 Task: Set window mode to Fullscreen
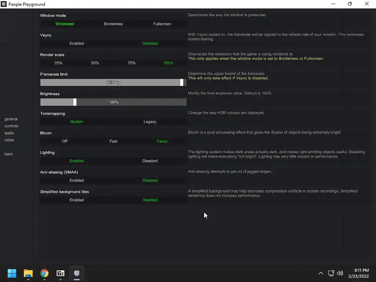[x=162, y=24]
